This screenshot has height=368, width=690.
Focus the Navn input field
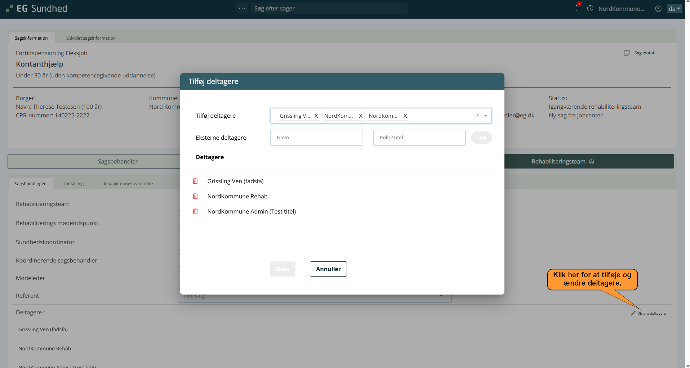[316, 138]
